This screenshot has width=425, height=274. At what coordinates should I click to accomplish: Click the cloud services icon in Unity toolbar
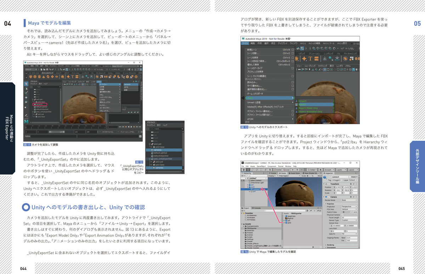point(321,170)
